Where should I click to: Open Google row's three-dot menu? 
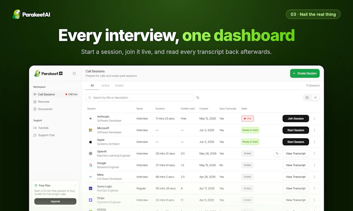pos(314,165)
